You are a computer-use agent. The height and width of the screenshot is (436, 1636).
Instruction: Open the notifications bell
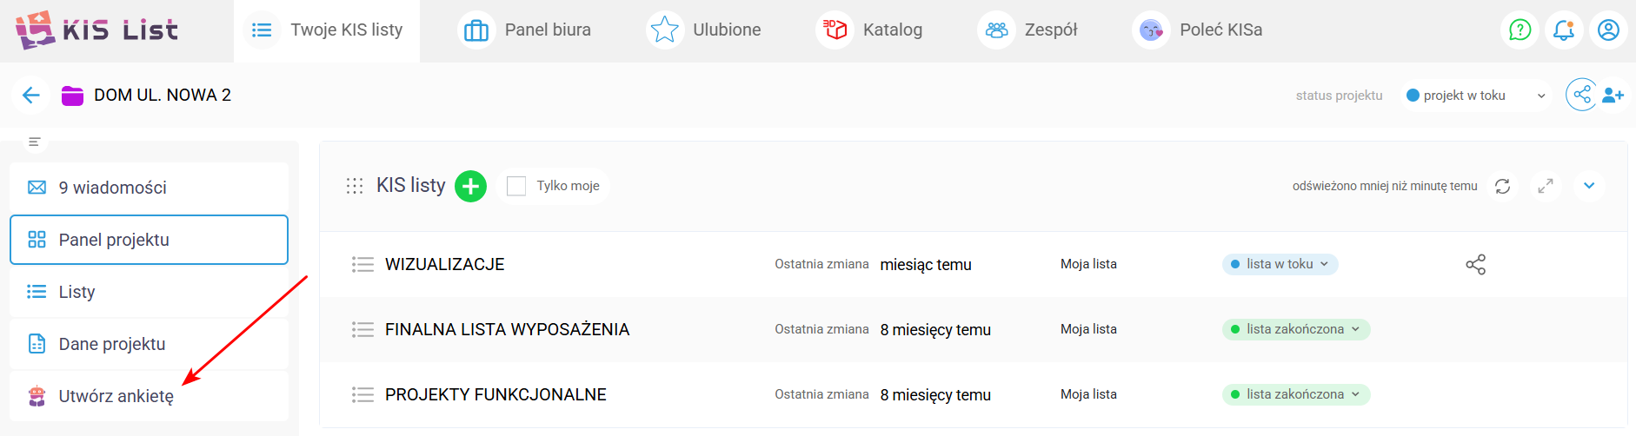pyautogui.click(x=1564, y=30)
